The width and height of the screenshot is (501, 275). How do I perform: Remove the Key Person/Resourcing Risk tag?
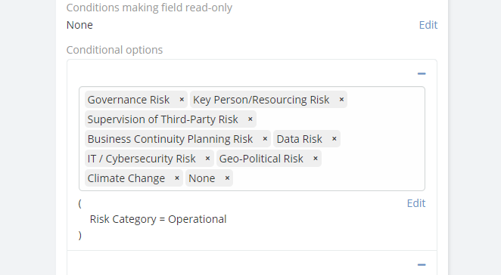[341, 100]
